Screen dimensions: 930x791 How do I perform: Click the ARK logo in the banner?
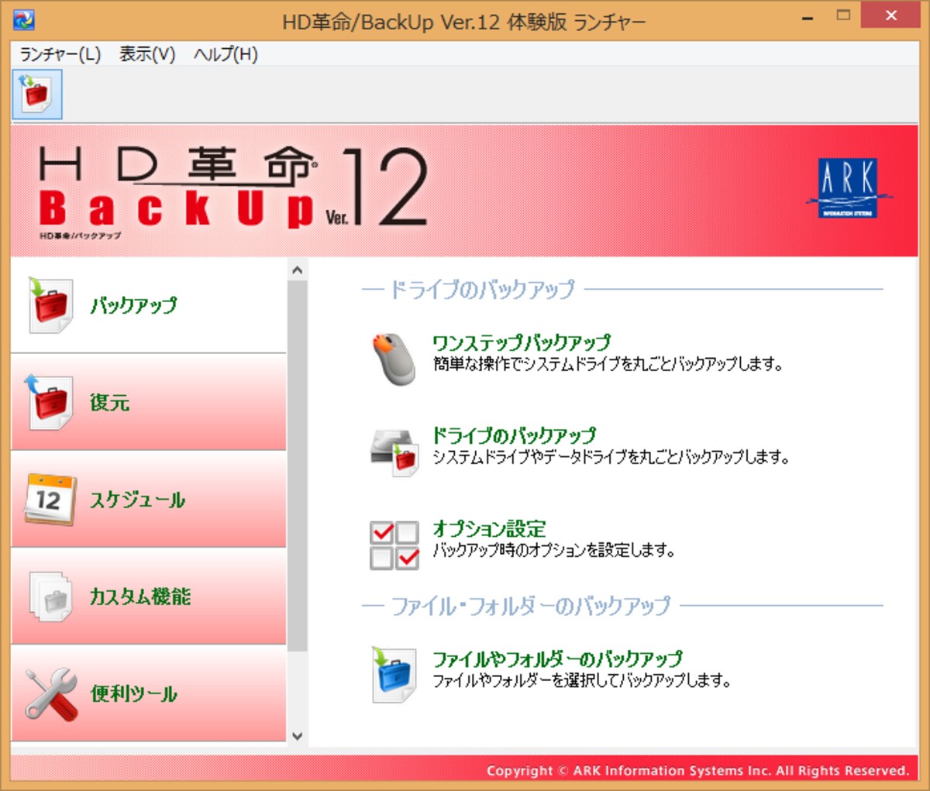coord(849,188)
